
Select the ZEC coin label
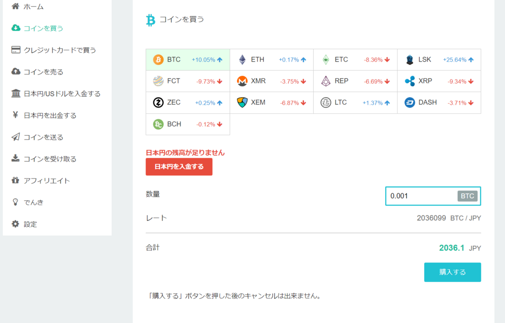(174, 103)
